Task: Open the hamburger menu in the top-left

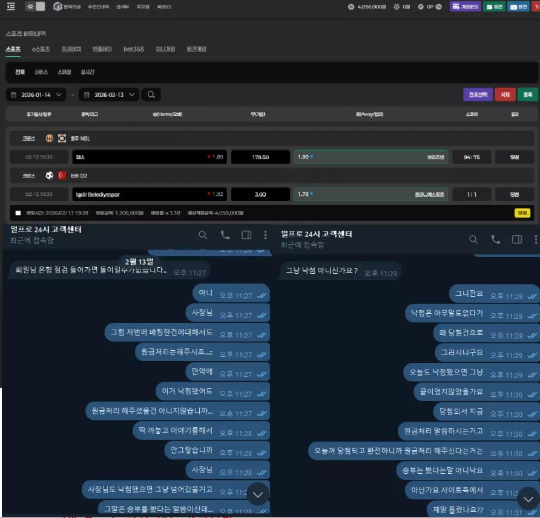Action: 11,7
